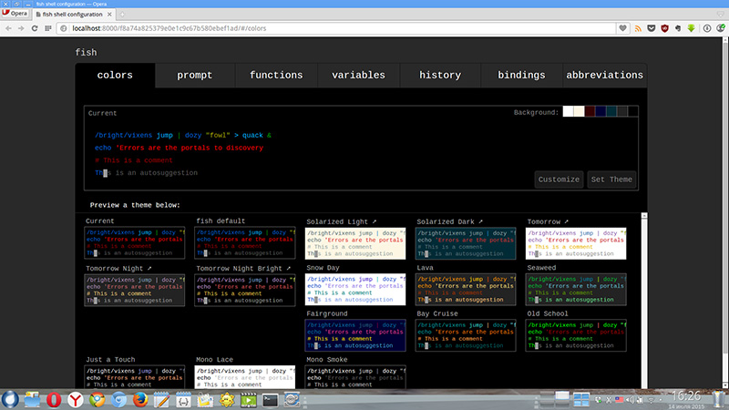
Task: Open the variables tab
Action: 358,76
